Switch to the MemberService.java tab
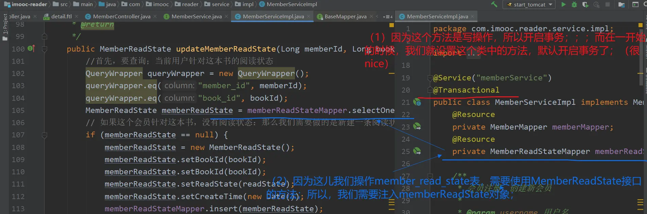The height and width of the screenshot is (214, 647). [x=196, y=16]
